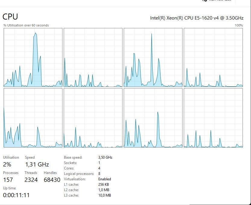This screenshot has width=251, height=205.
Task: Click the last graph in the top row
Action: click(x=213, y=57)
